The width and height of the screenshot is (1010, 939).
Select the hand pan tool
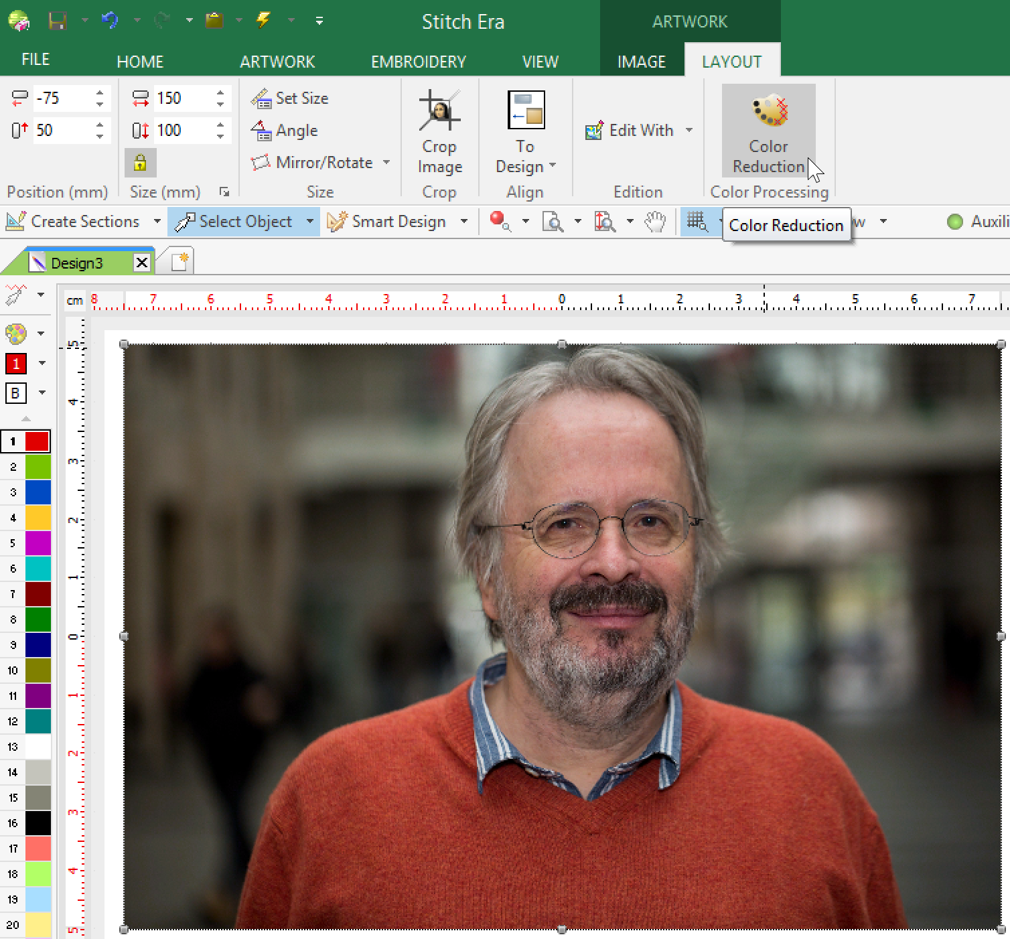[655, 222]
